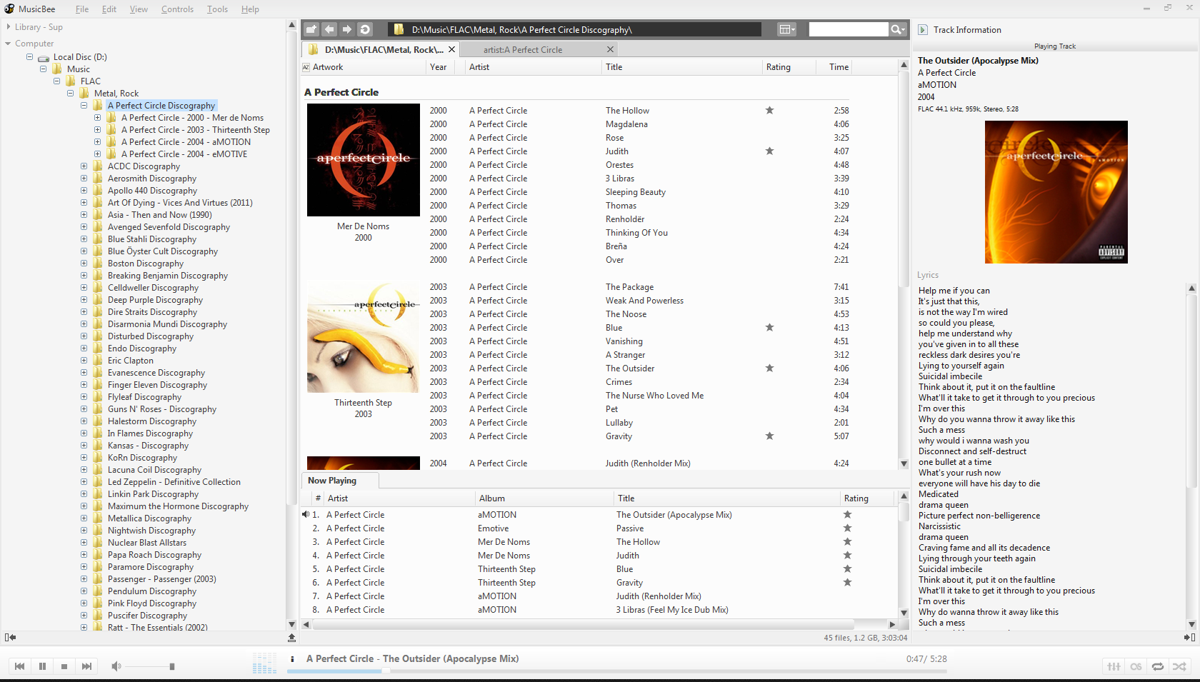Select A Perfect Circle - 2004 - eMOTIVE folder
Screen dimensions: 1200x682
[184, 154]
